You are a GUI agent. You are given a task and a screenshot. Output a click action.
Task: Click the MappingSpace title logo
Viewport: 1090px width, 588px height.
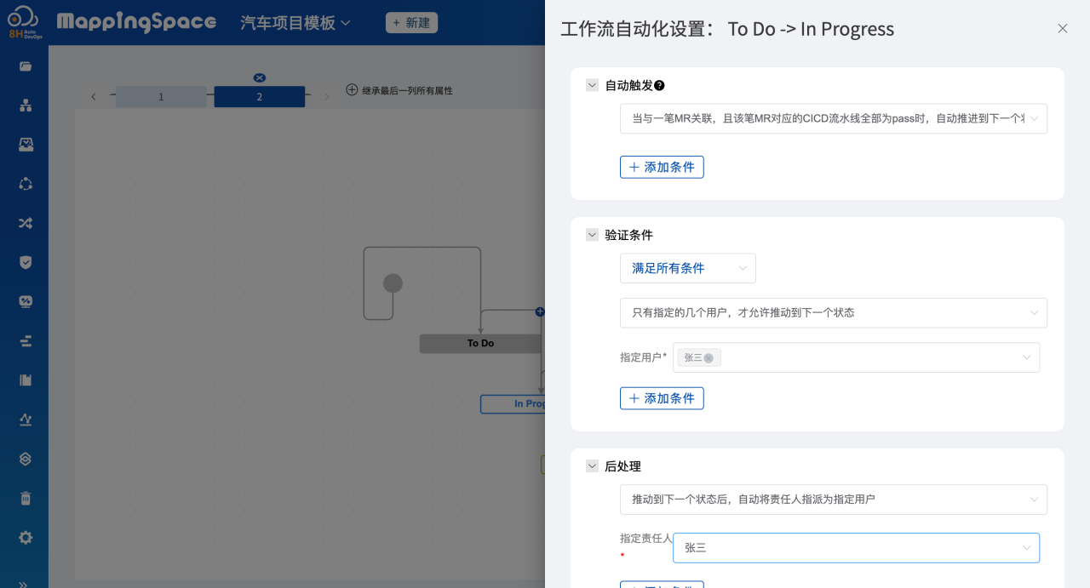point(136,22)
